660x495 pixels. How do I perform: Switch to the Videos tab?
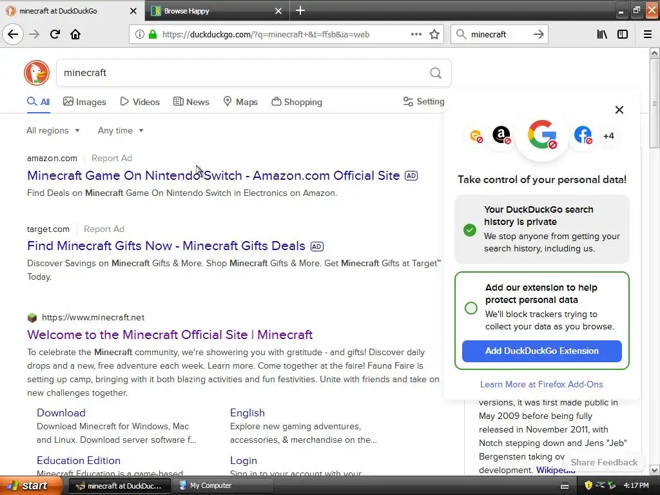[x=140, y=102]
